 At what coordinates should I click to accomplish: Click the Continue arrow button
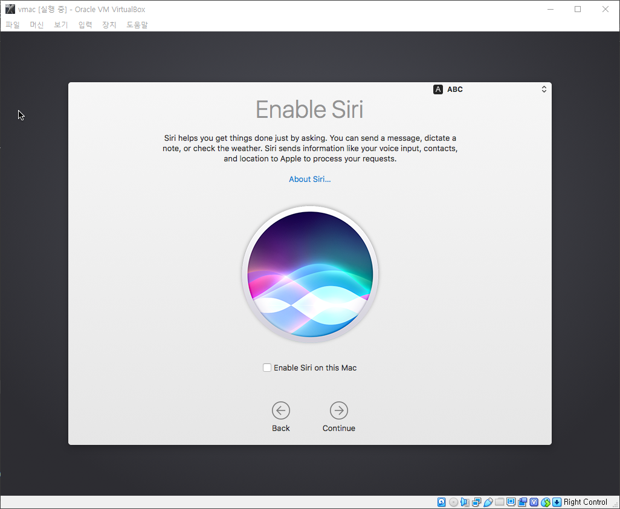tap(339, 410)
